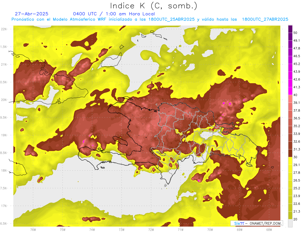Click the latitude label "22N"
This screenshot has height=233, width=302.
click(4, 29)
